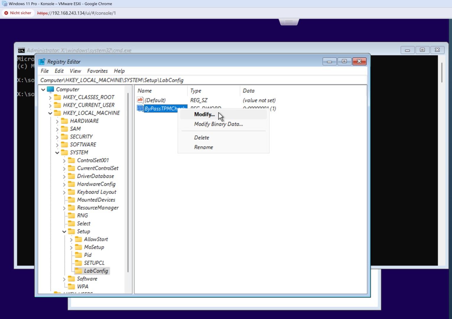
Task: Click the WPA folder icon
Action: click(x=72, y=287)
